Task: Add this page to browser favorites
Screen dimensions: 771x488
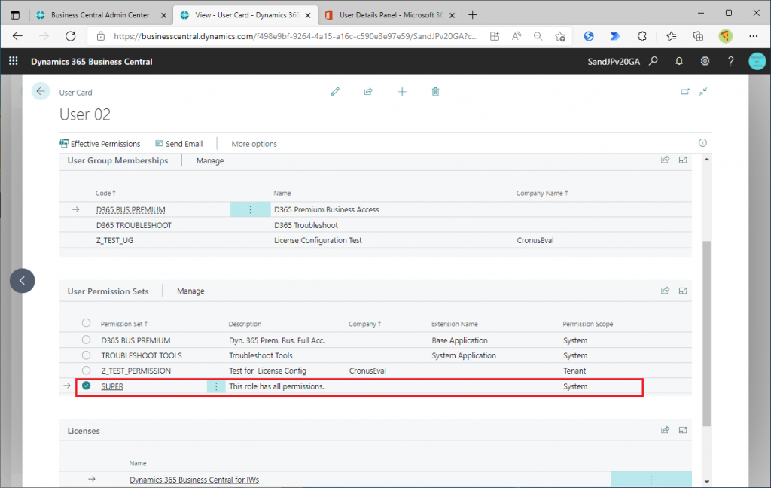Action: (x=560, y=36)
